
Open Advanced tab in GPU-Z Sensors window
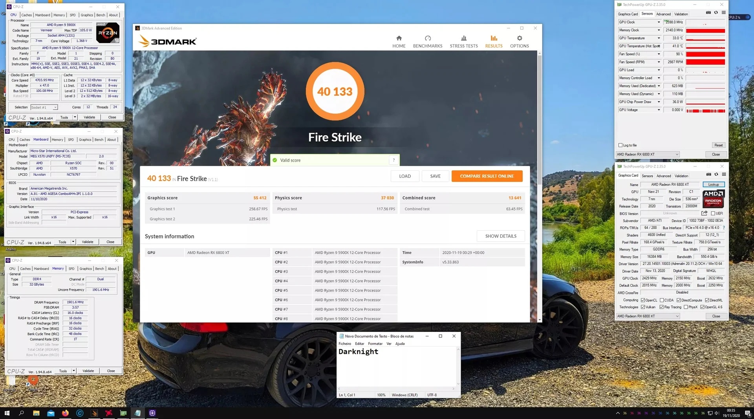point(663,14)
